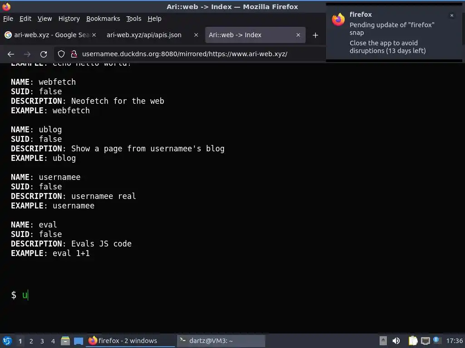Viewport: 465px width, 348px height.
Task: Click the show desktop taskbar icon
Action: (78, 341)
